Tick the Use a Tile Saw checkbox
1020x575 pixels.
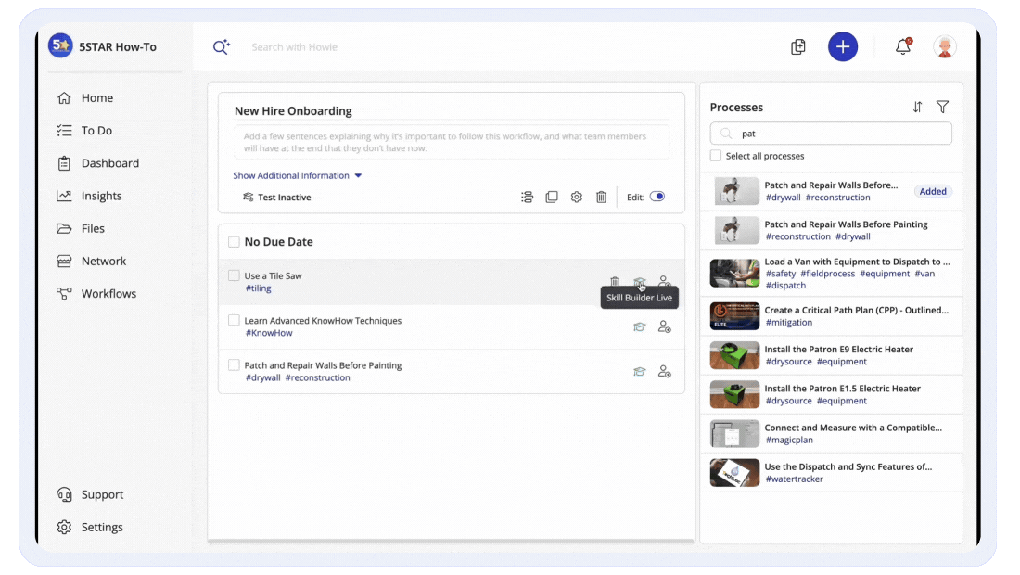235,275
